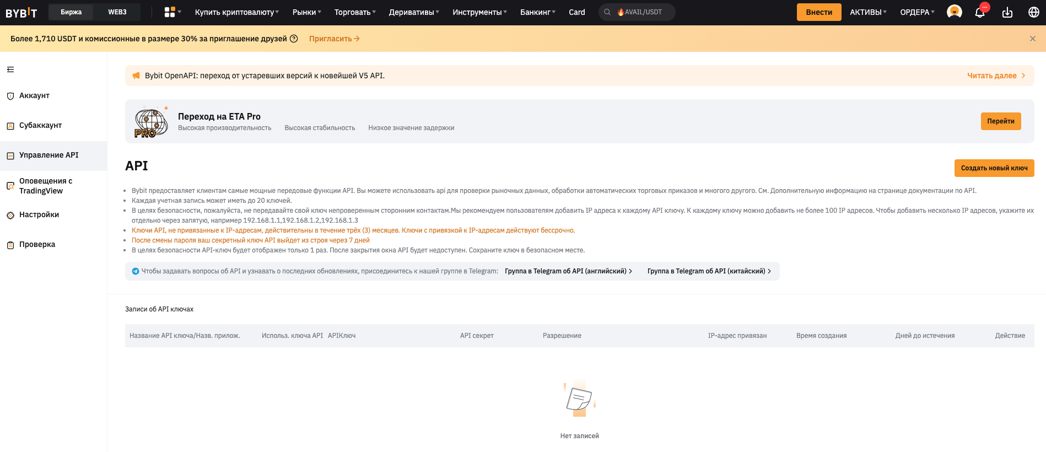
Task: Open the apps grid menu icon
Action: click(170, 12)
